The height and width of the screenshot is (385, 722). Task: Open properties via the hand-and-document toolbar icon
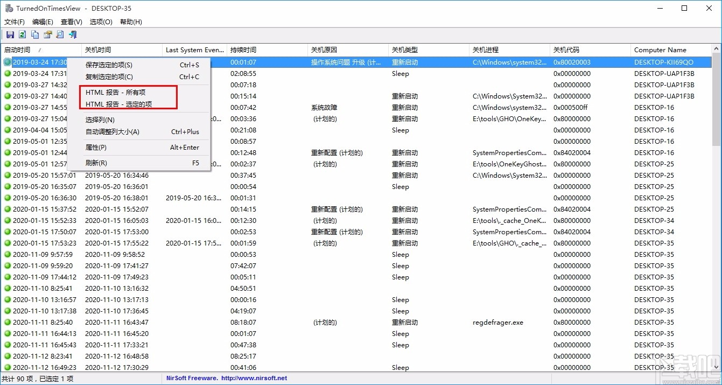click(x=47, y=34)
